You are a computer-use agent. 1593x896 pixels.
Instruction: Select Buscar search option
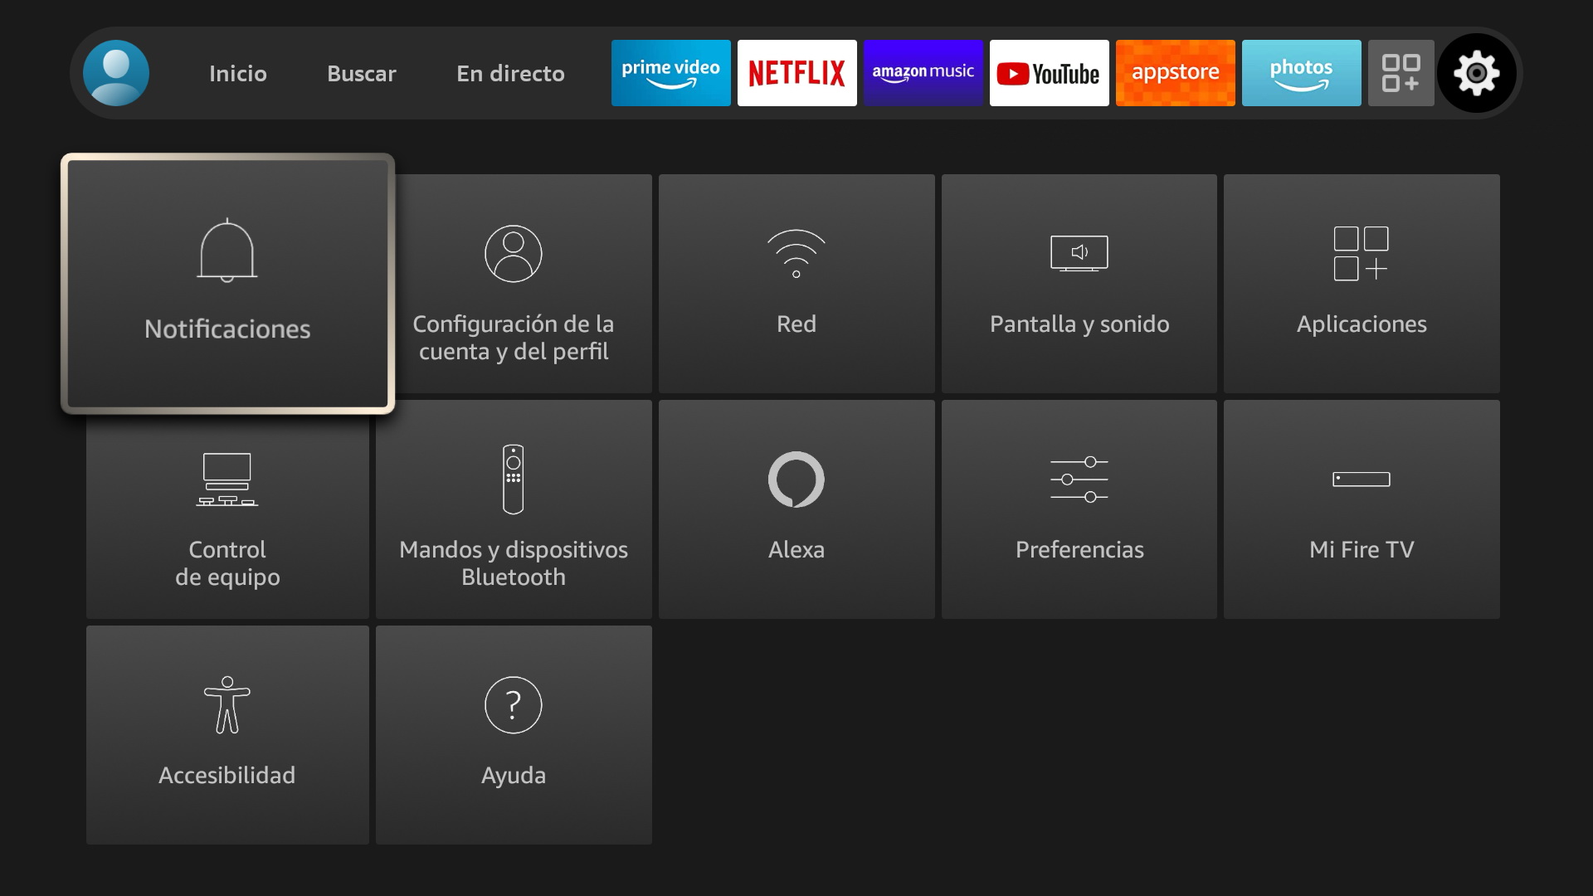pos(361,73)
